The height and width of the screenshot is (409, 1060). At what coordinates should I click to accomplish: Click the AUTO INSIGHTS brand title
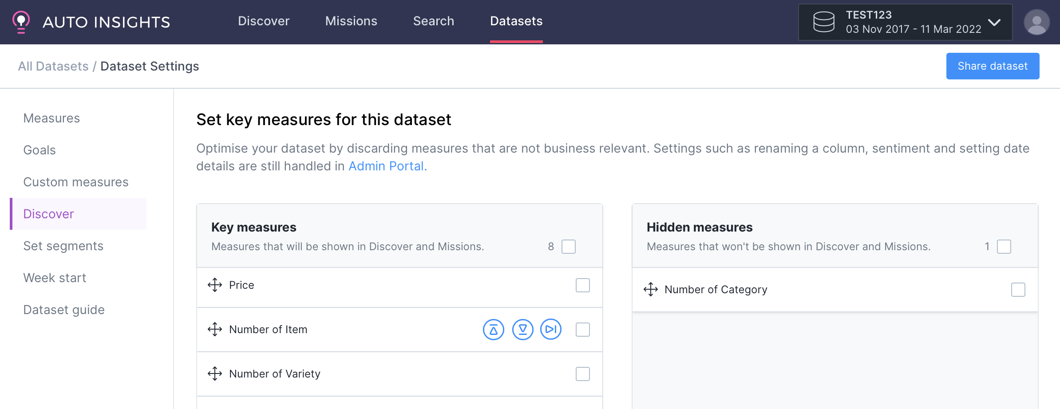coord(107,22)
